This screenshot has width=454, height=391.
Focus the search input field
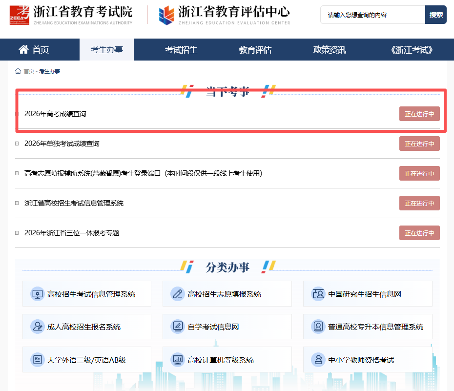coord(372,15)
